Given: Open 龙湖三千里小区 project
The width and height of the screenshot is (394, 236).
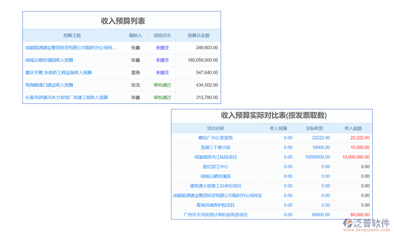Looking at the screenshot, I should [x=216, y=147].
